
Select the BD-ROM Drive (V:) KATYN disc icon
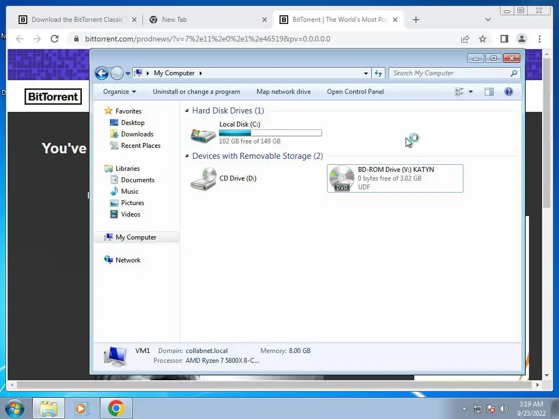[x=342, y=178]
